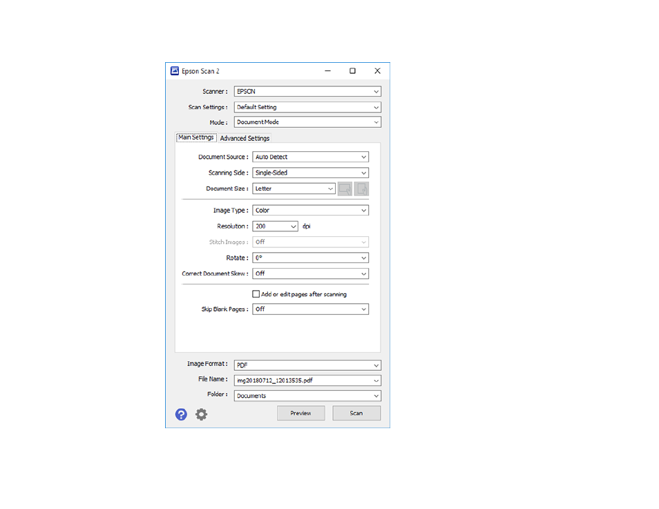Viewport: 659px width, 509px height.
Task: Expand the Folder dropdown
Action: point(307,396)
